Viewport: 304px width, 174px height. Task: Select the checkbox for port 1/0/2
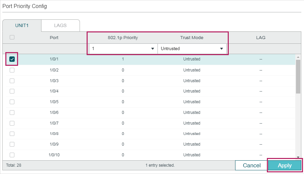coord(12,70)
